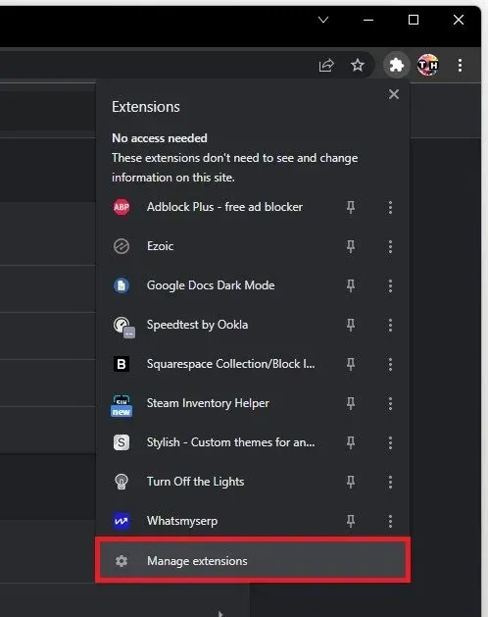Click the Whatsmyserp extension icon
This screenshot has width=488, height=617.
pyautogui.click(x=122, y=521)
